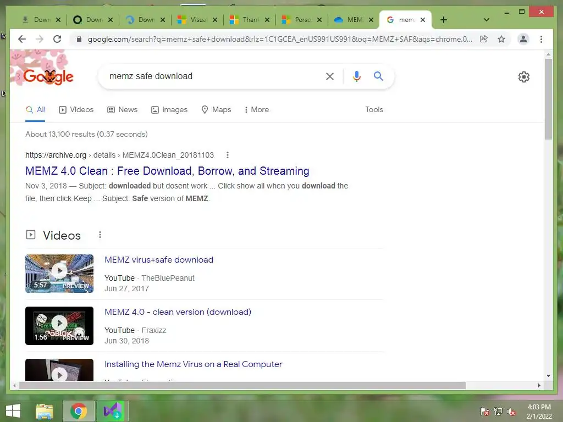Click the scroll right arrow

[x=539, y=385]
